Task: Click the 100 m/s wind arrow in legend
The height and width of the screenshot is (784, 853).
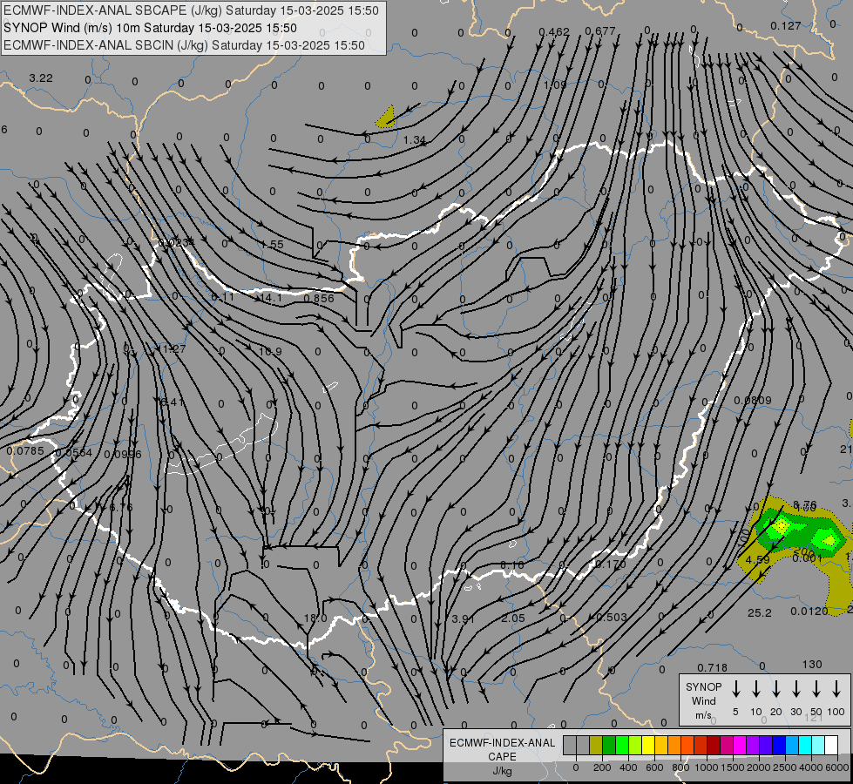Action: 836,689
